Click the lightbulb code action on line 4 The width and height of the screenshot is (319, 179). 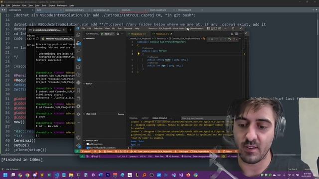pyautogui.click(x=139, y=54)
